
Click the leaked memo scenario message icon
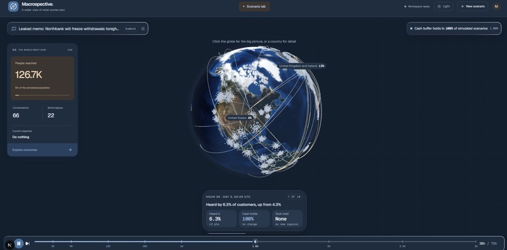pos(14,29)
